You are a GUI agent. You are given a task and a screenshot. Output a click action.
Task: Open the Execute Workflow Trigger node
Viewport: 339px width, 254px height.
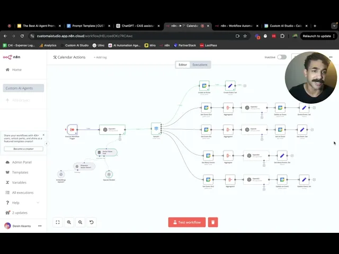point(72,130)
